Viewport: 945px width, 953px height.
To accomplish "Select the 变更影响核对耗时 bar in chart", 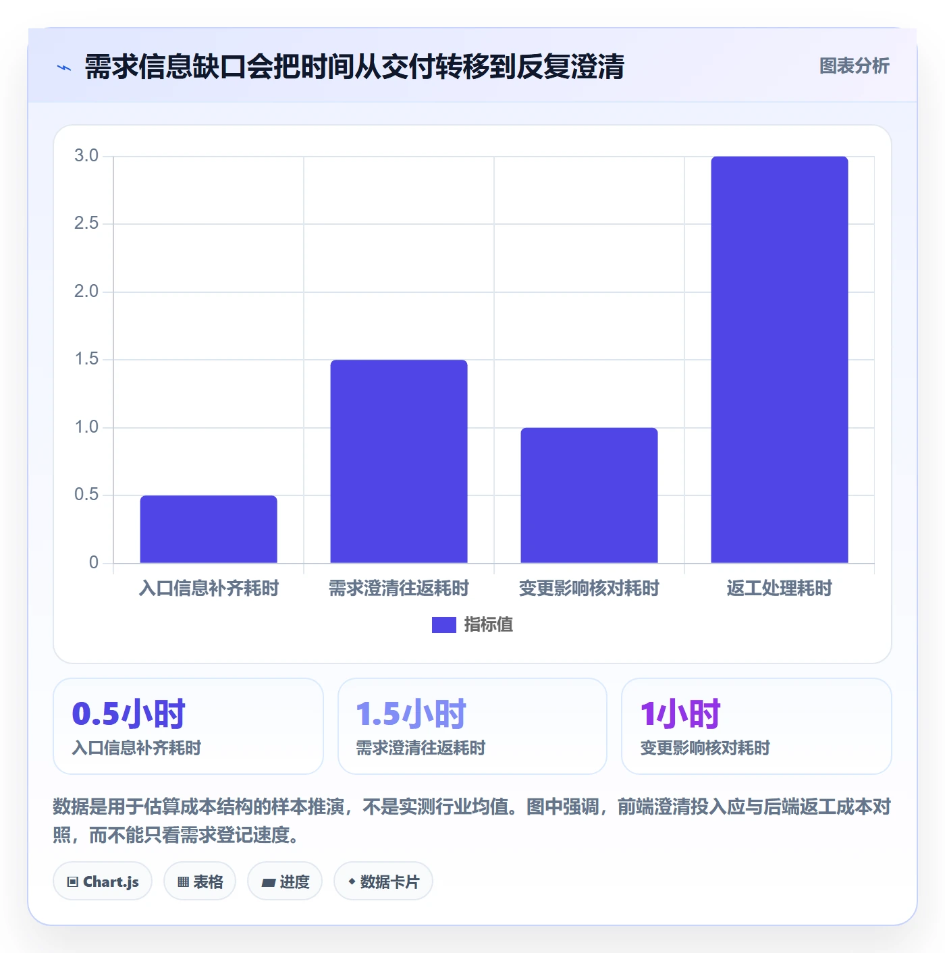I will coord(589,495).
